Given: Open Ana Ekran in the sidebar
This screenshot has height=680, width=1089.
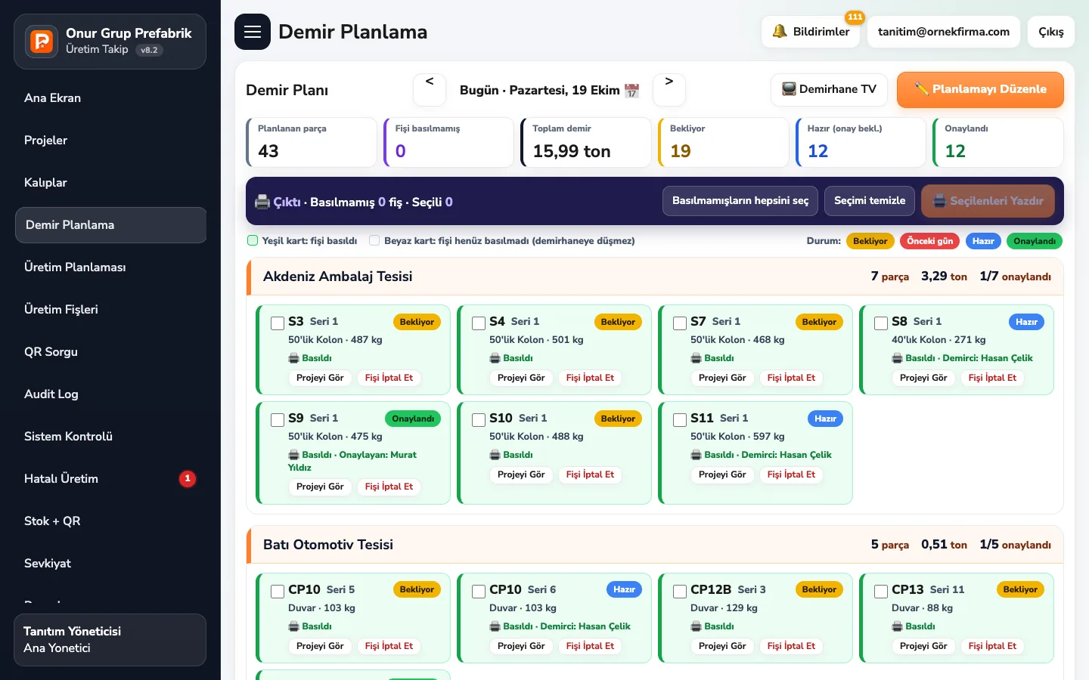Looking at the screenshot, I should (x=110, y=98).
